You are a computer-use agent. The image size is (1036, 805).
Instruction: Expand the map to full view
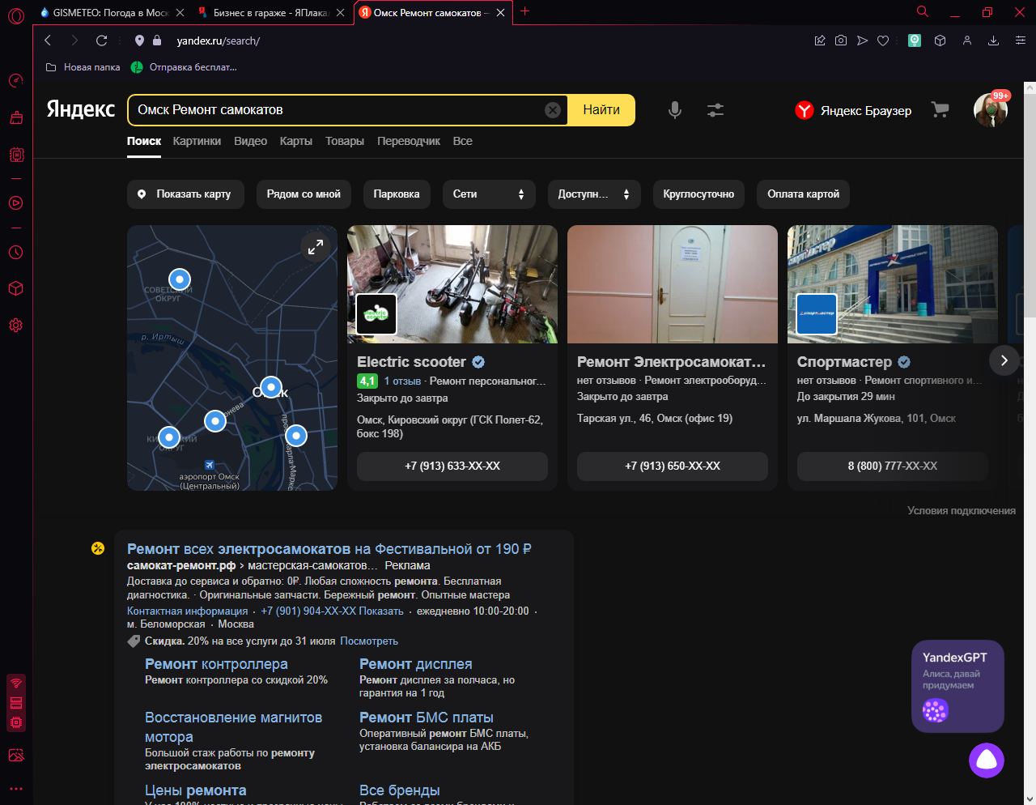point(316,247)
